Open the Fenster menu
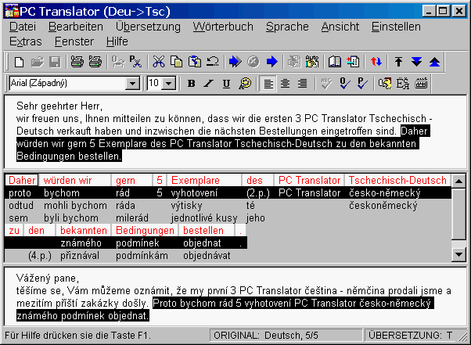The image size is (471, 345). [x=74, y=41]
